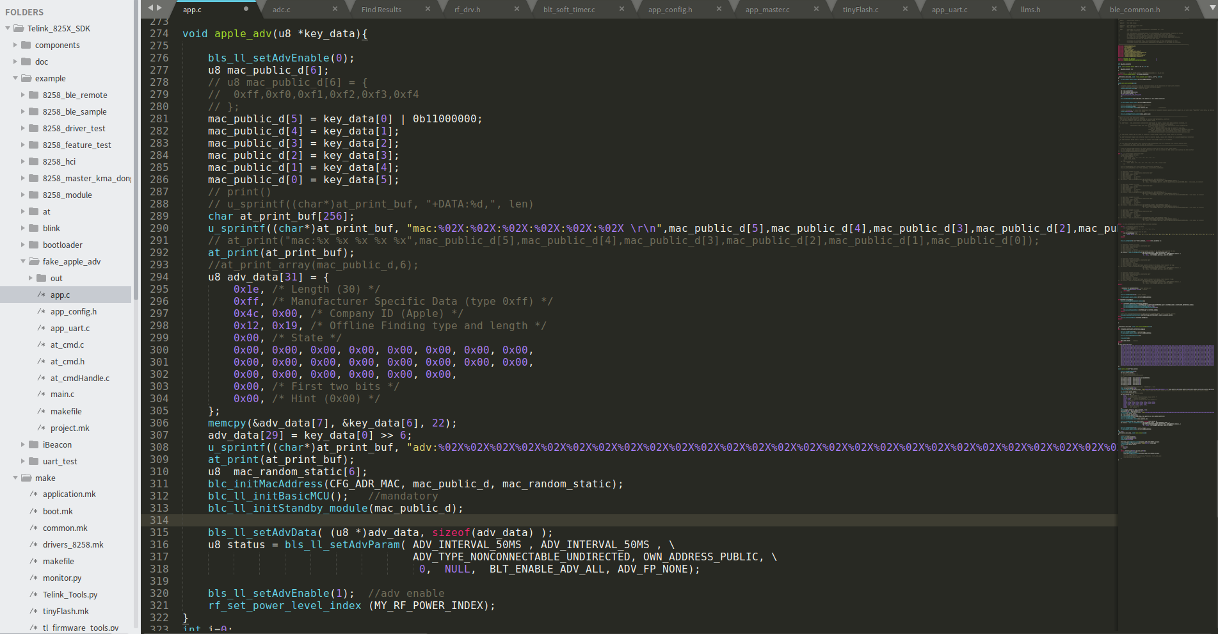The image size is (1218, 634).
Task: Click unsaved dot on app.c tab
Action: pos(246,9)
